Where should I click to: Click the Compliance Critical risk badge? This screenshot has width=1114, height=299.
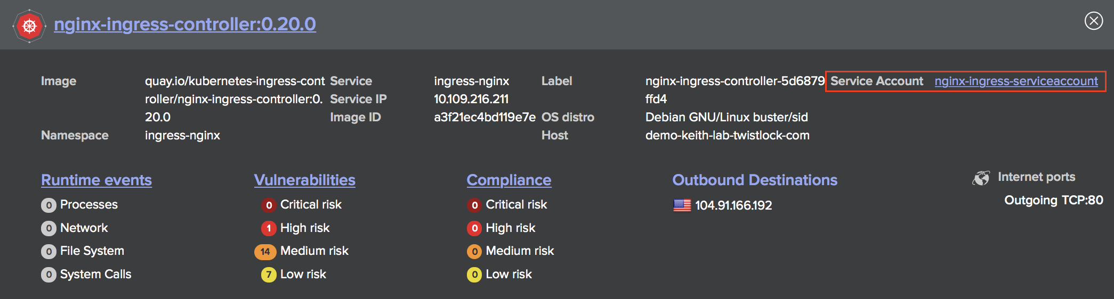[x=474, y=205]
